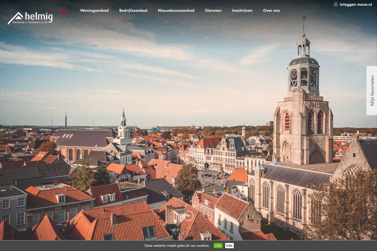Open the Diensten menu

pos(213,11)
